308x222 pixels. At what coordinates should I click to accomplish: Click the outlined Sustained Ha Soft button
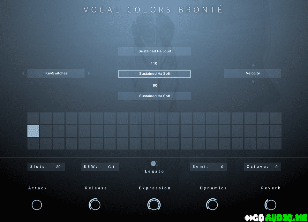coord(154,74)
